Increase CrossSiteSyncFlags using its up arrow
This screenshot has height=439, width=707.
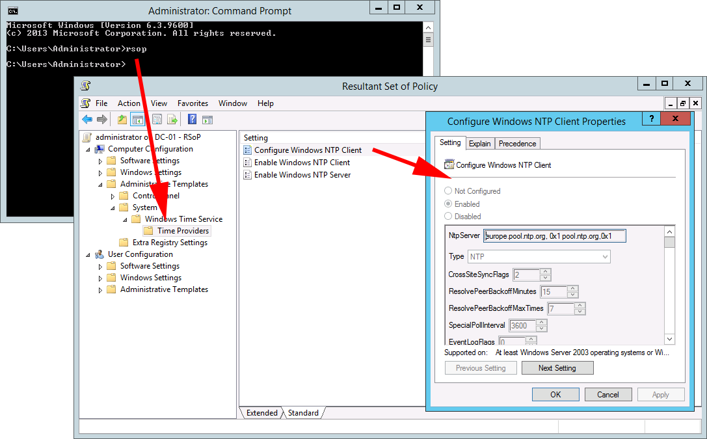pos(545,271)
